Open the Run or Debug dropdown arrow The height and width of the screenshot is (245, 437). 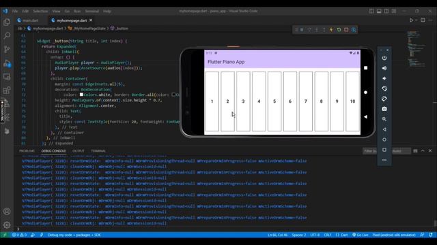pos(417,20)
